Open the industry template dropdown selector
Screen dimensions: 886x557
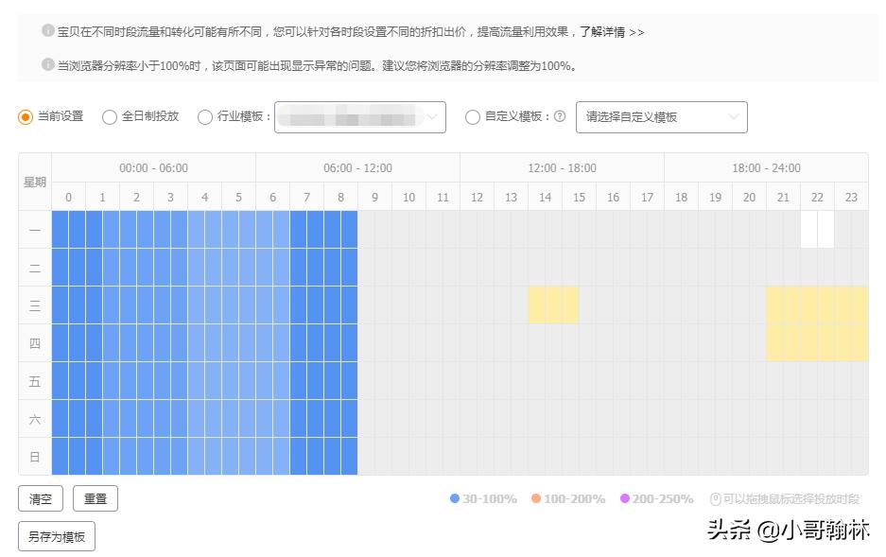click(x=359, y=117)
